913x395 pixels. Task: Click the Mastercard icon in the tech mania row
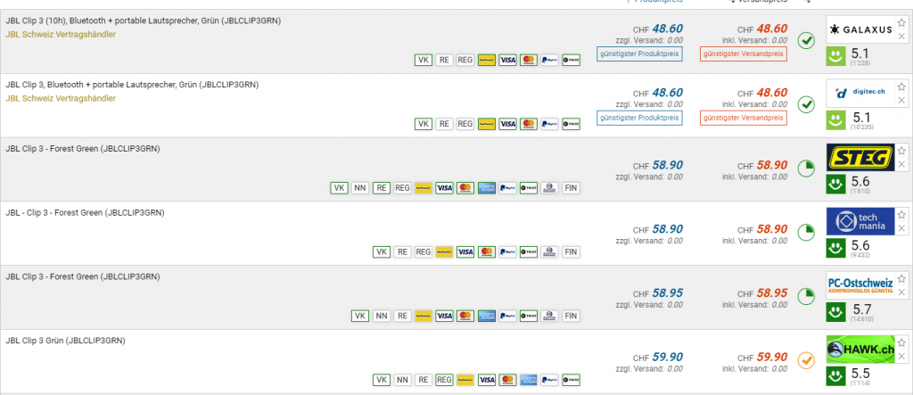[486, 252]
